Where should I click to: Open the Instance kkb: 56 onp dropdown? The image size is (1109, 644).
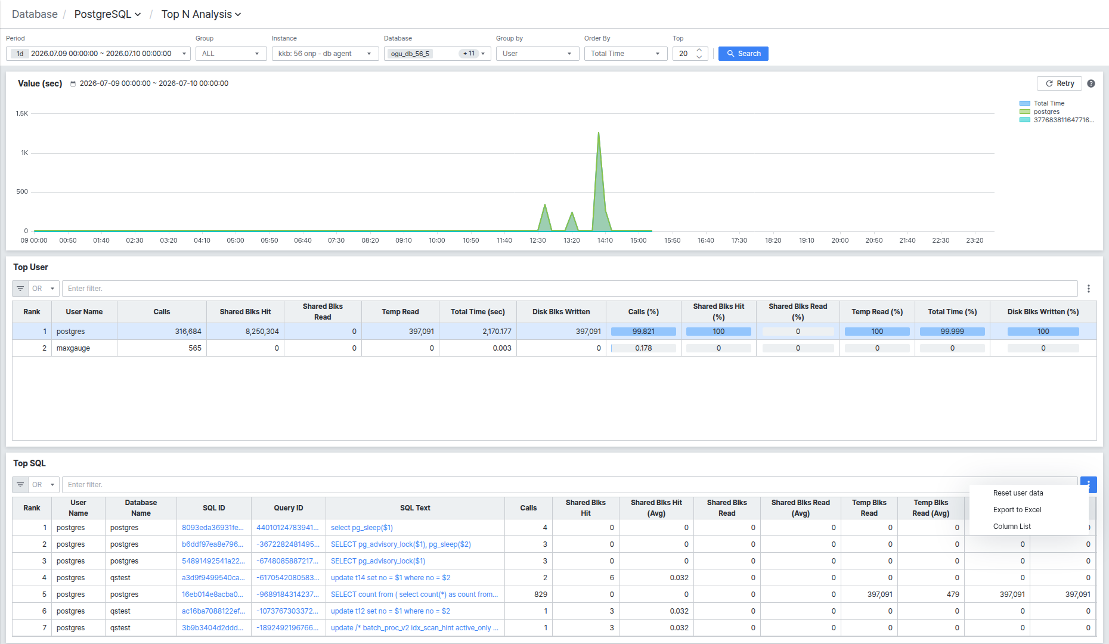pos(325,54)
